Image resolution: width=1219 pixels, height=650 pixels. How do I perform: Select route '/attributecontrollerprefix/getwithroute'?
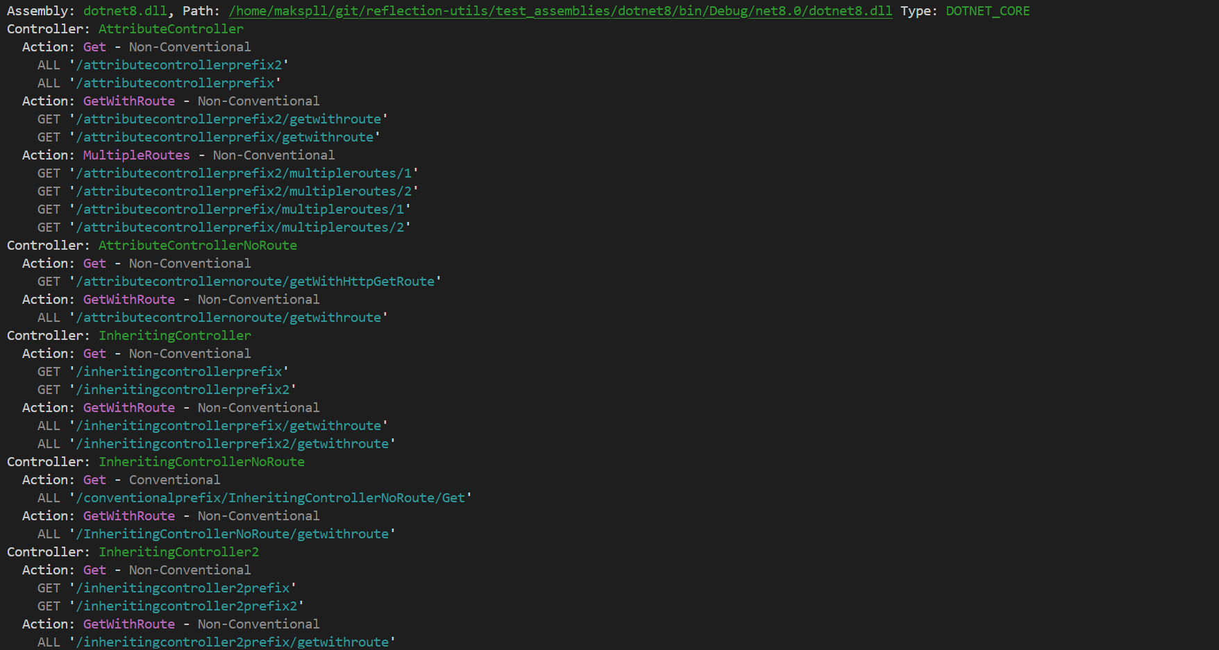[225, 137]
